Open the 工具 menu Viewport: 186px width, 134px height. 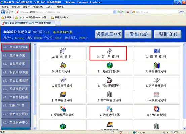[50, 7]
